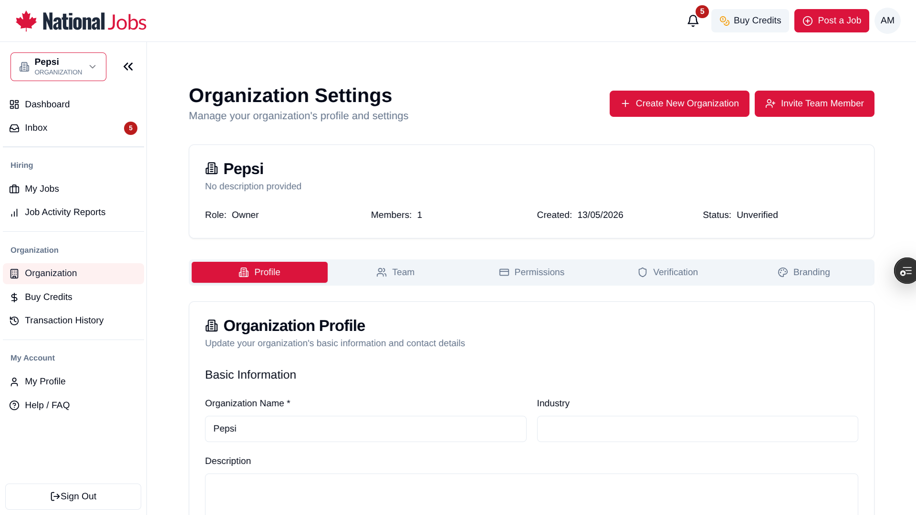Go to Dashboard in the sidebar

[73, 104]
